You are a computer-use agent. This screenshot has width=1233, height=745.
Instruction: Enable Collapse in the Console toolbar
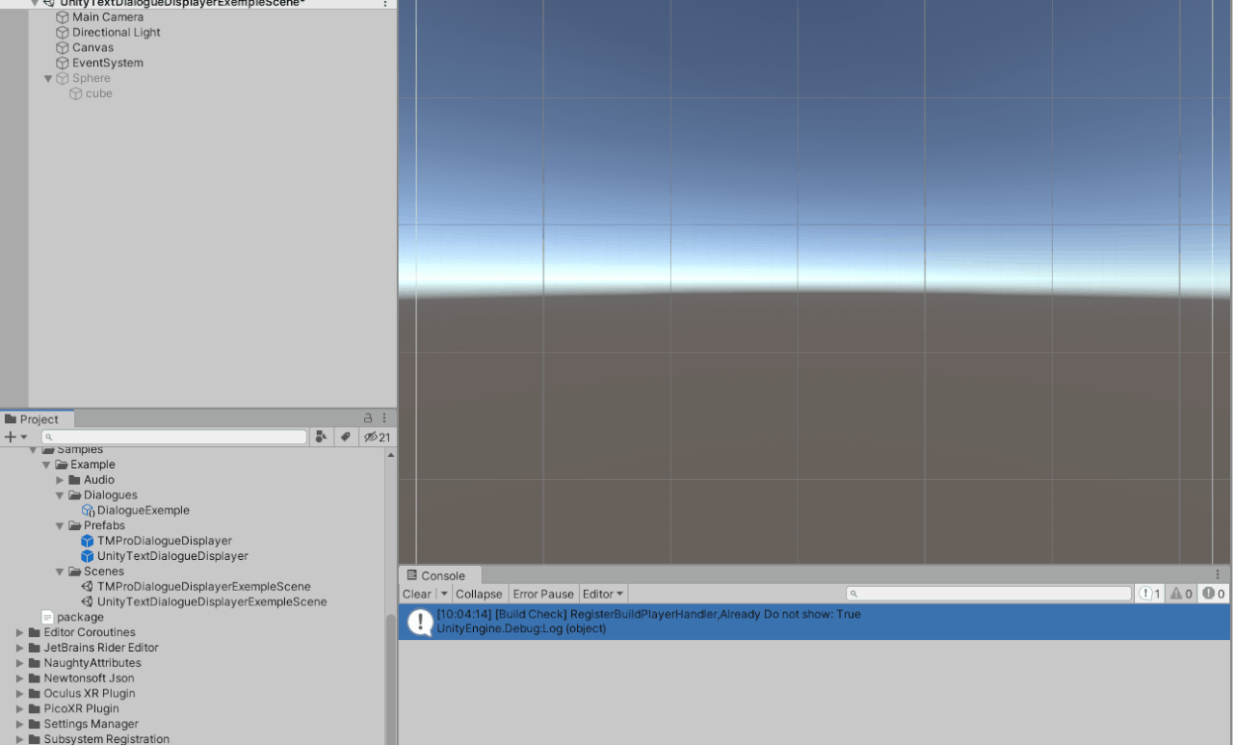click(x=479, y=594)
